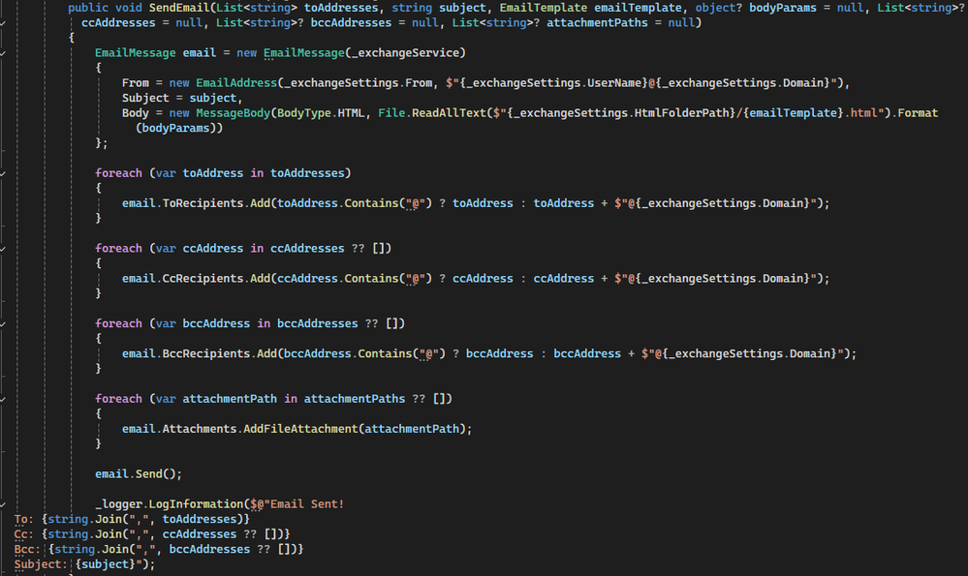Collapse the foreach toAddress loop fold chevron
Viewport: 968px width, 576px height.
(x=3, y=173)
